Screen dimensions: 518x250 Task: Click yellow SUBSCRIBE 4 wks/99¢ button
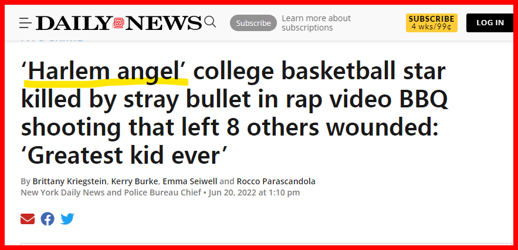(x=431, y=23)
